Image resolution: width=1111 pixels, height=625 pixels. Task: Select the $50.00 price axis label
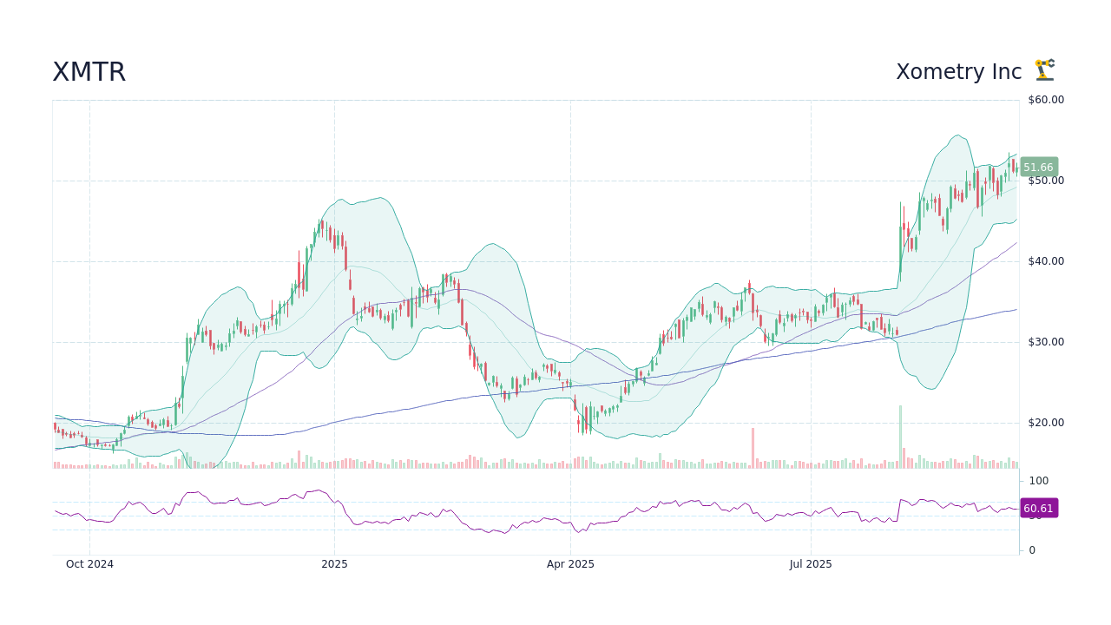click(1046, 181)
